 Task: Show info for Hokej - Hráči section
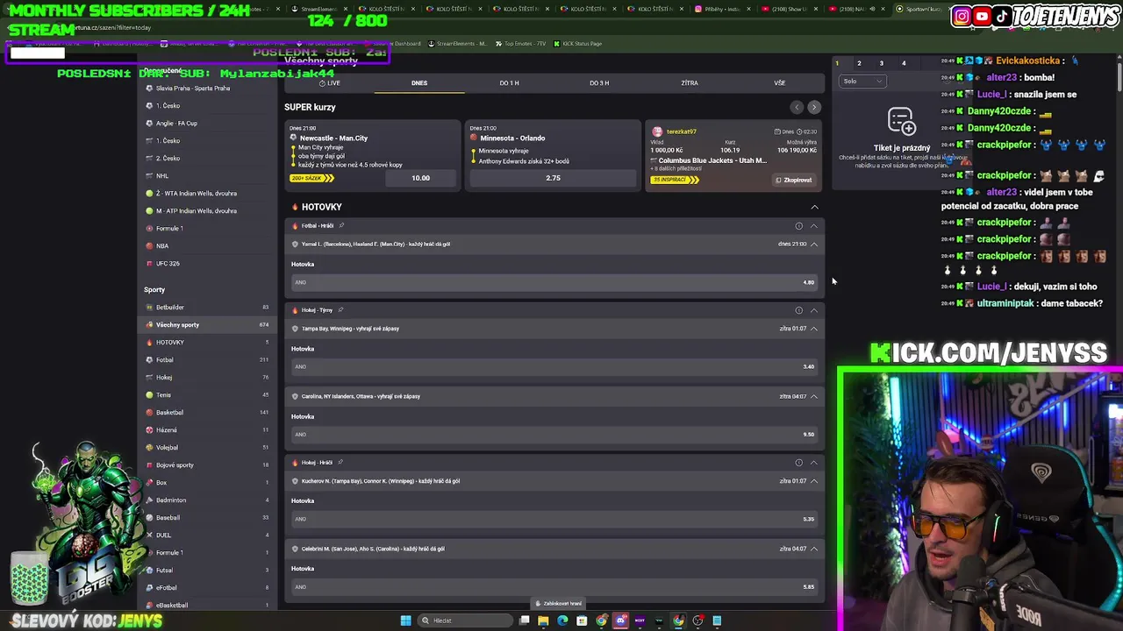click(x=798, y=462)
